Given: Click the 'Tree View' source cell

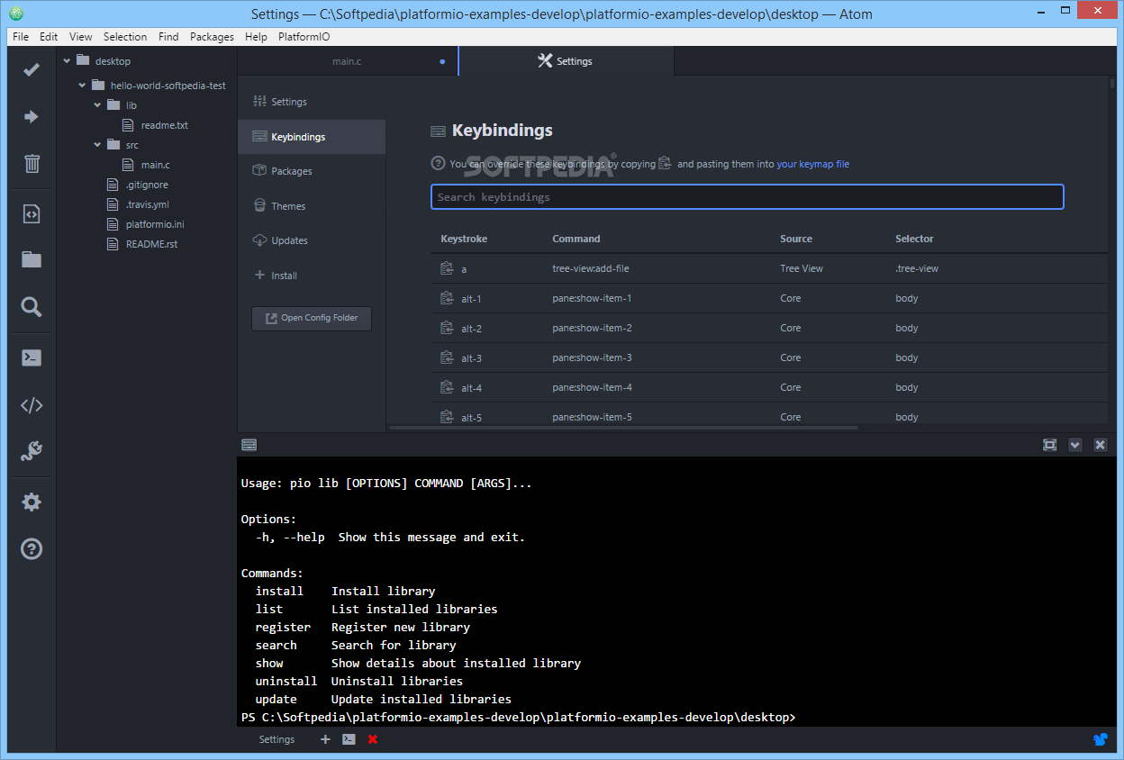Looking at the screenshot, I should 802,268.
